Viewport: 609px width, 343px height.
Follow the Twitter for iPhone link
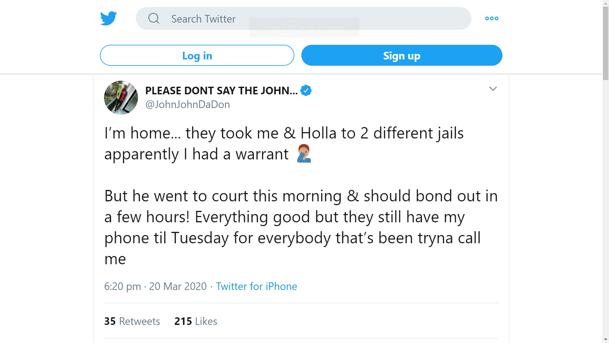[256, 286]
